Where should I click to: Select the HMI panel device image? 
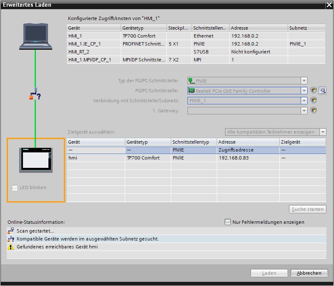coord(36,159)
